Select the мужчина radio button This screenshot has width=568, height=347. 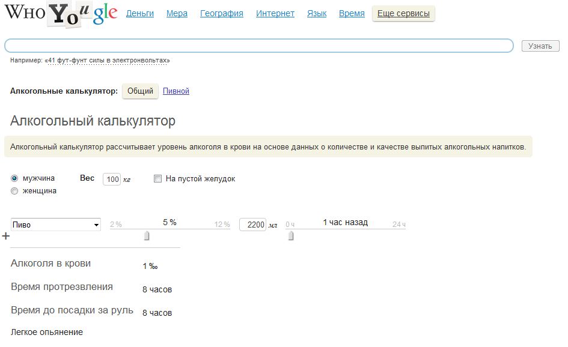pyautogui.click(x=14, y=178)
